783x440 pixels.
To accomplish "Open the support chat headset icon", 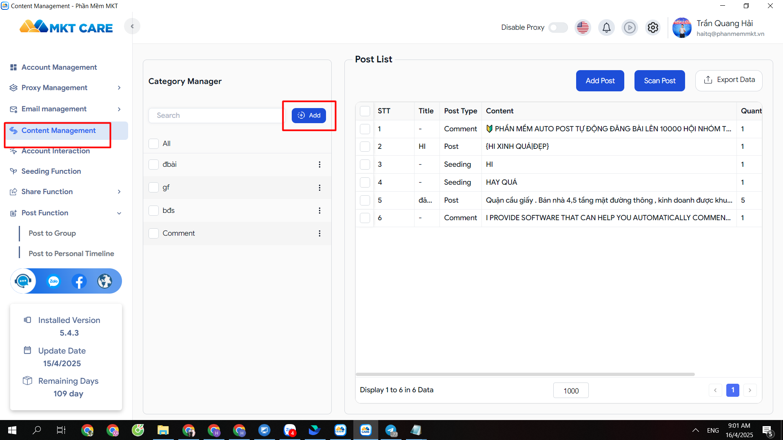I will tap(23, 281).
